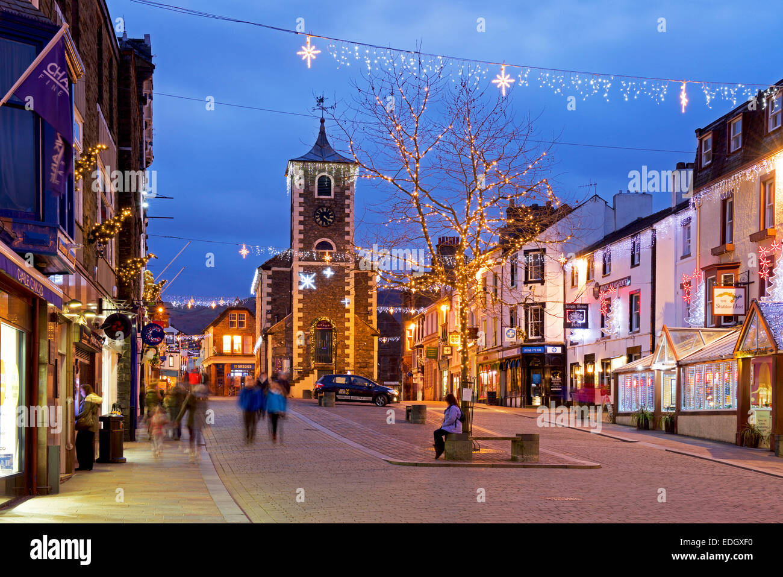Click the blue pharmacy cross sign
This screenshot has width=783, height=577.
click(511, 333)
